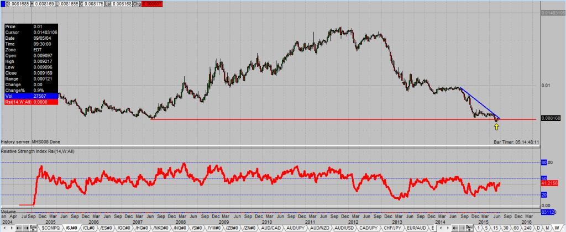The width and height of the screenshot is (566, 232).
Task: Select the /6J#0 symbol tab
Action: coord(71,228)
